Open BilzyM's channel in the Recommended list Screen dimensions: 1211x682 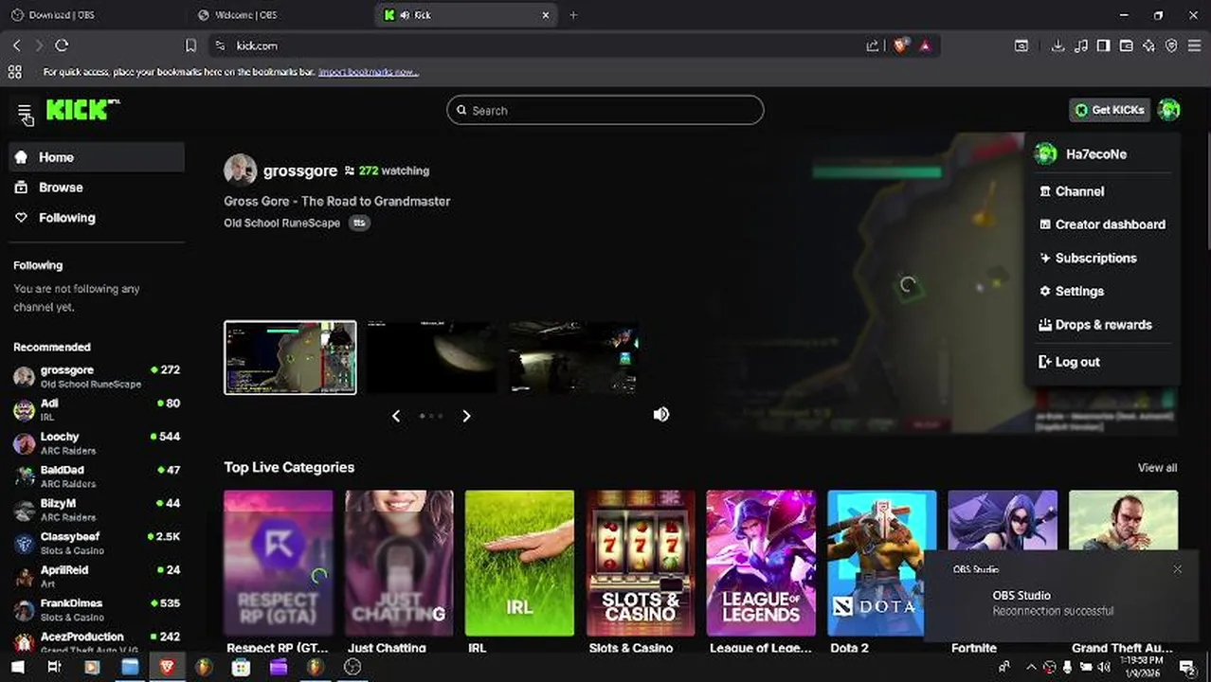pos(97,510)
